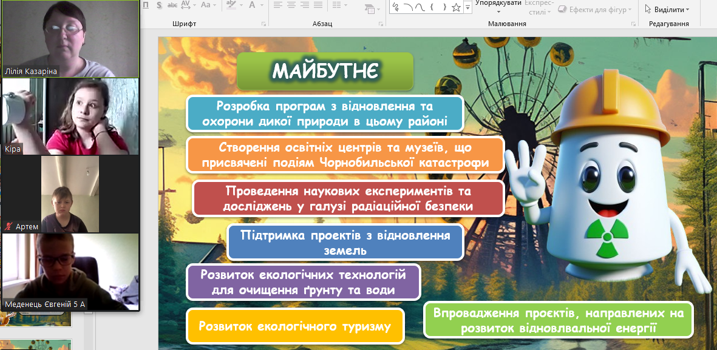This screenshot has height=350, width=717.
Task: Select Артем's video tile
Action: click(x=70, y=194)
